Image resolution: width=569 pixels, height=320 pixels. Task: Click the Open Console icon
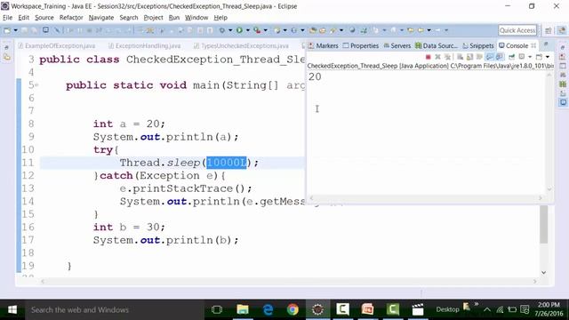click(x=540, y=57)
